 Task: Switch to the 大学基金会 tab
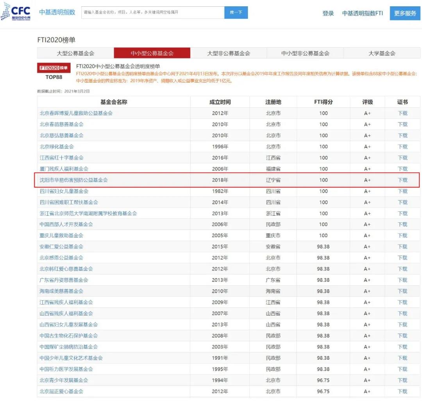coord(382,53)
